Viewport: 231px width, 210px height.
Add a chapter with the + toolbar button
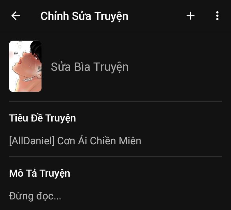tap(191, 16)
